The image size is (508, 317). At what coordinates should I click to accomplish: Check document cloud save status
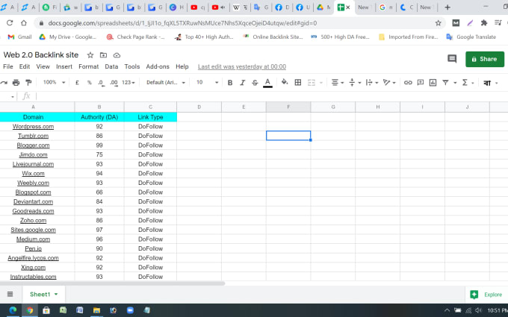pos(117,55)
